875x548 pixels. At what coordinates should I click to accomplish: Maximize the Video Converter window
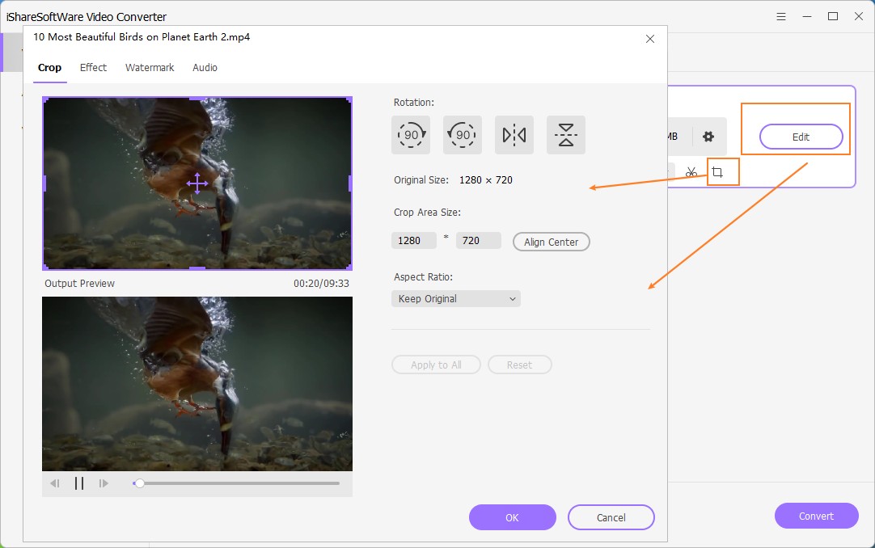tap(833, 17)
